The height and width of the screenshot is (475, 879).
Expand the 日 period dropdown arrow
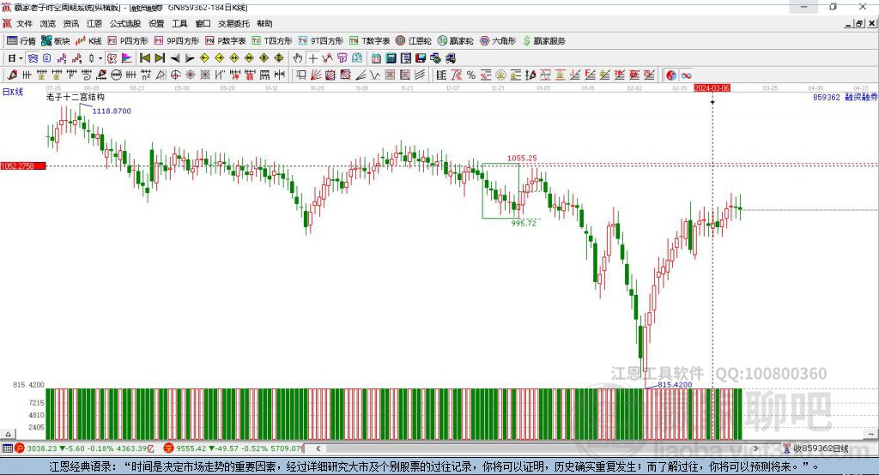(21, 57)
